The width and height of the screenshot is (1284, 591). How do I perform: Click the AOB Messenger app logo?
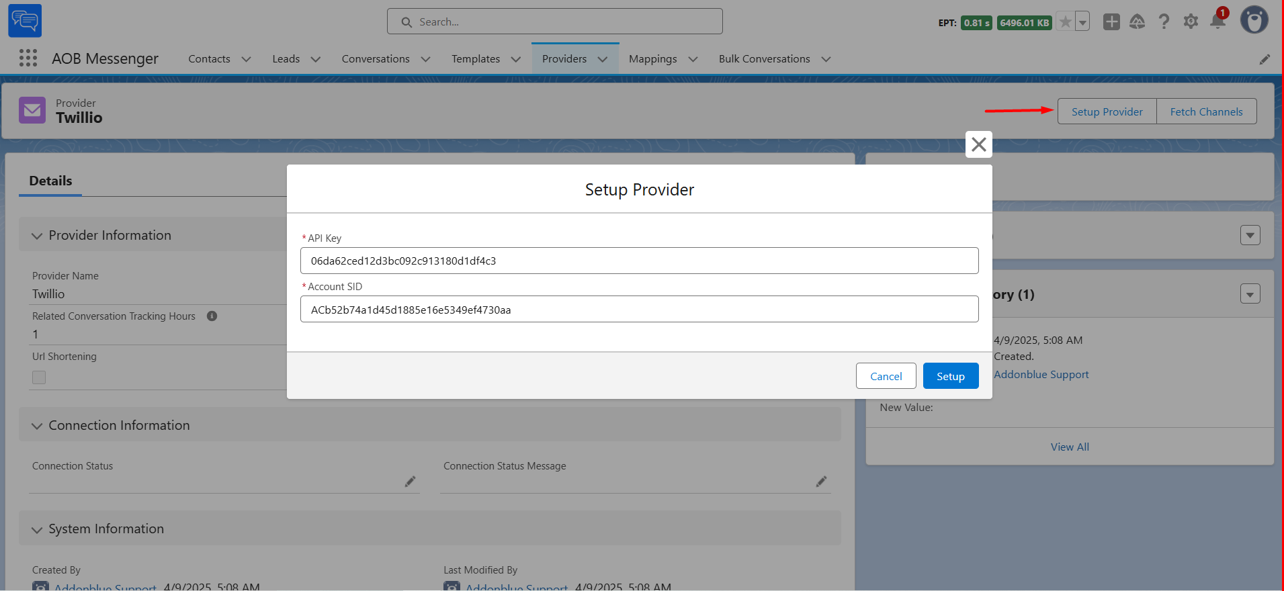(25, 21)
